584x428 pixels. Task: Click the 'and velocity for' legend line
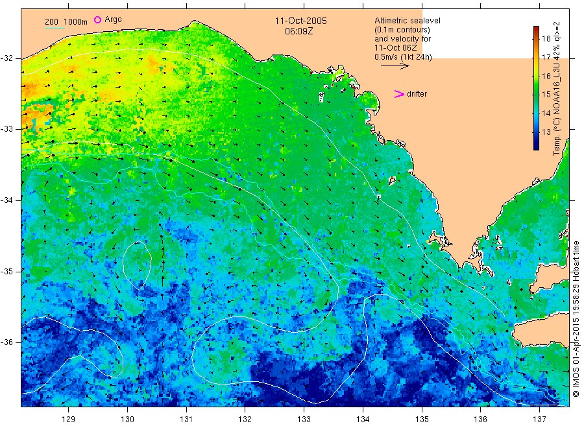pos(402,39)
